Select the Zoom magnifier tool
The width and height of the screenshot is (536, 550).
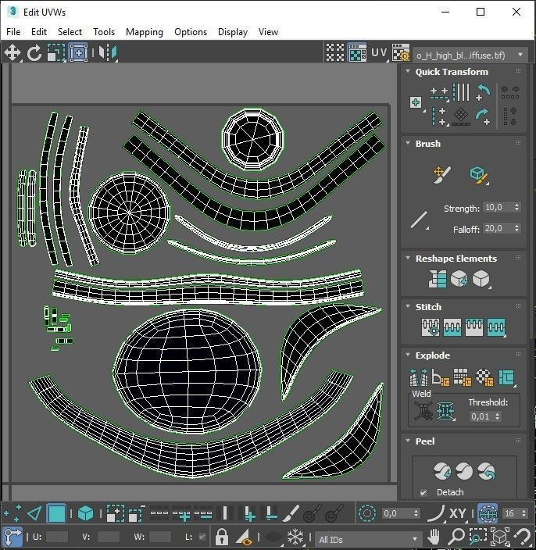pos(456,536)
